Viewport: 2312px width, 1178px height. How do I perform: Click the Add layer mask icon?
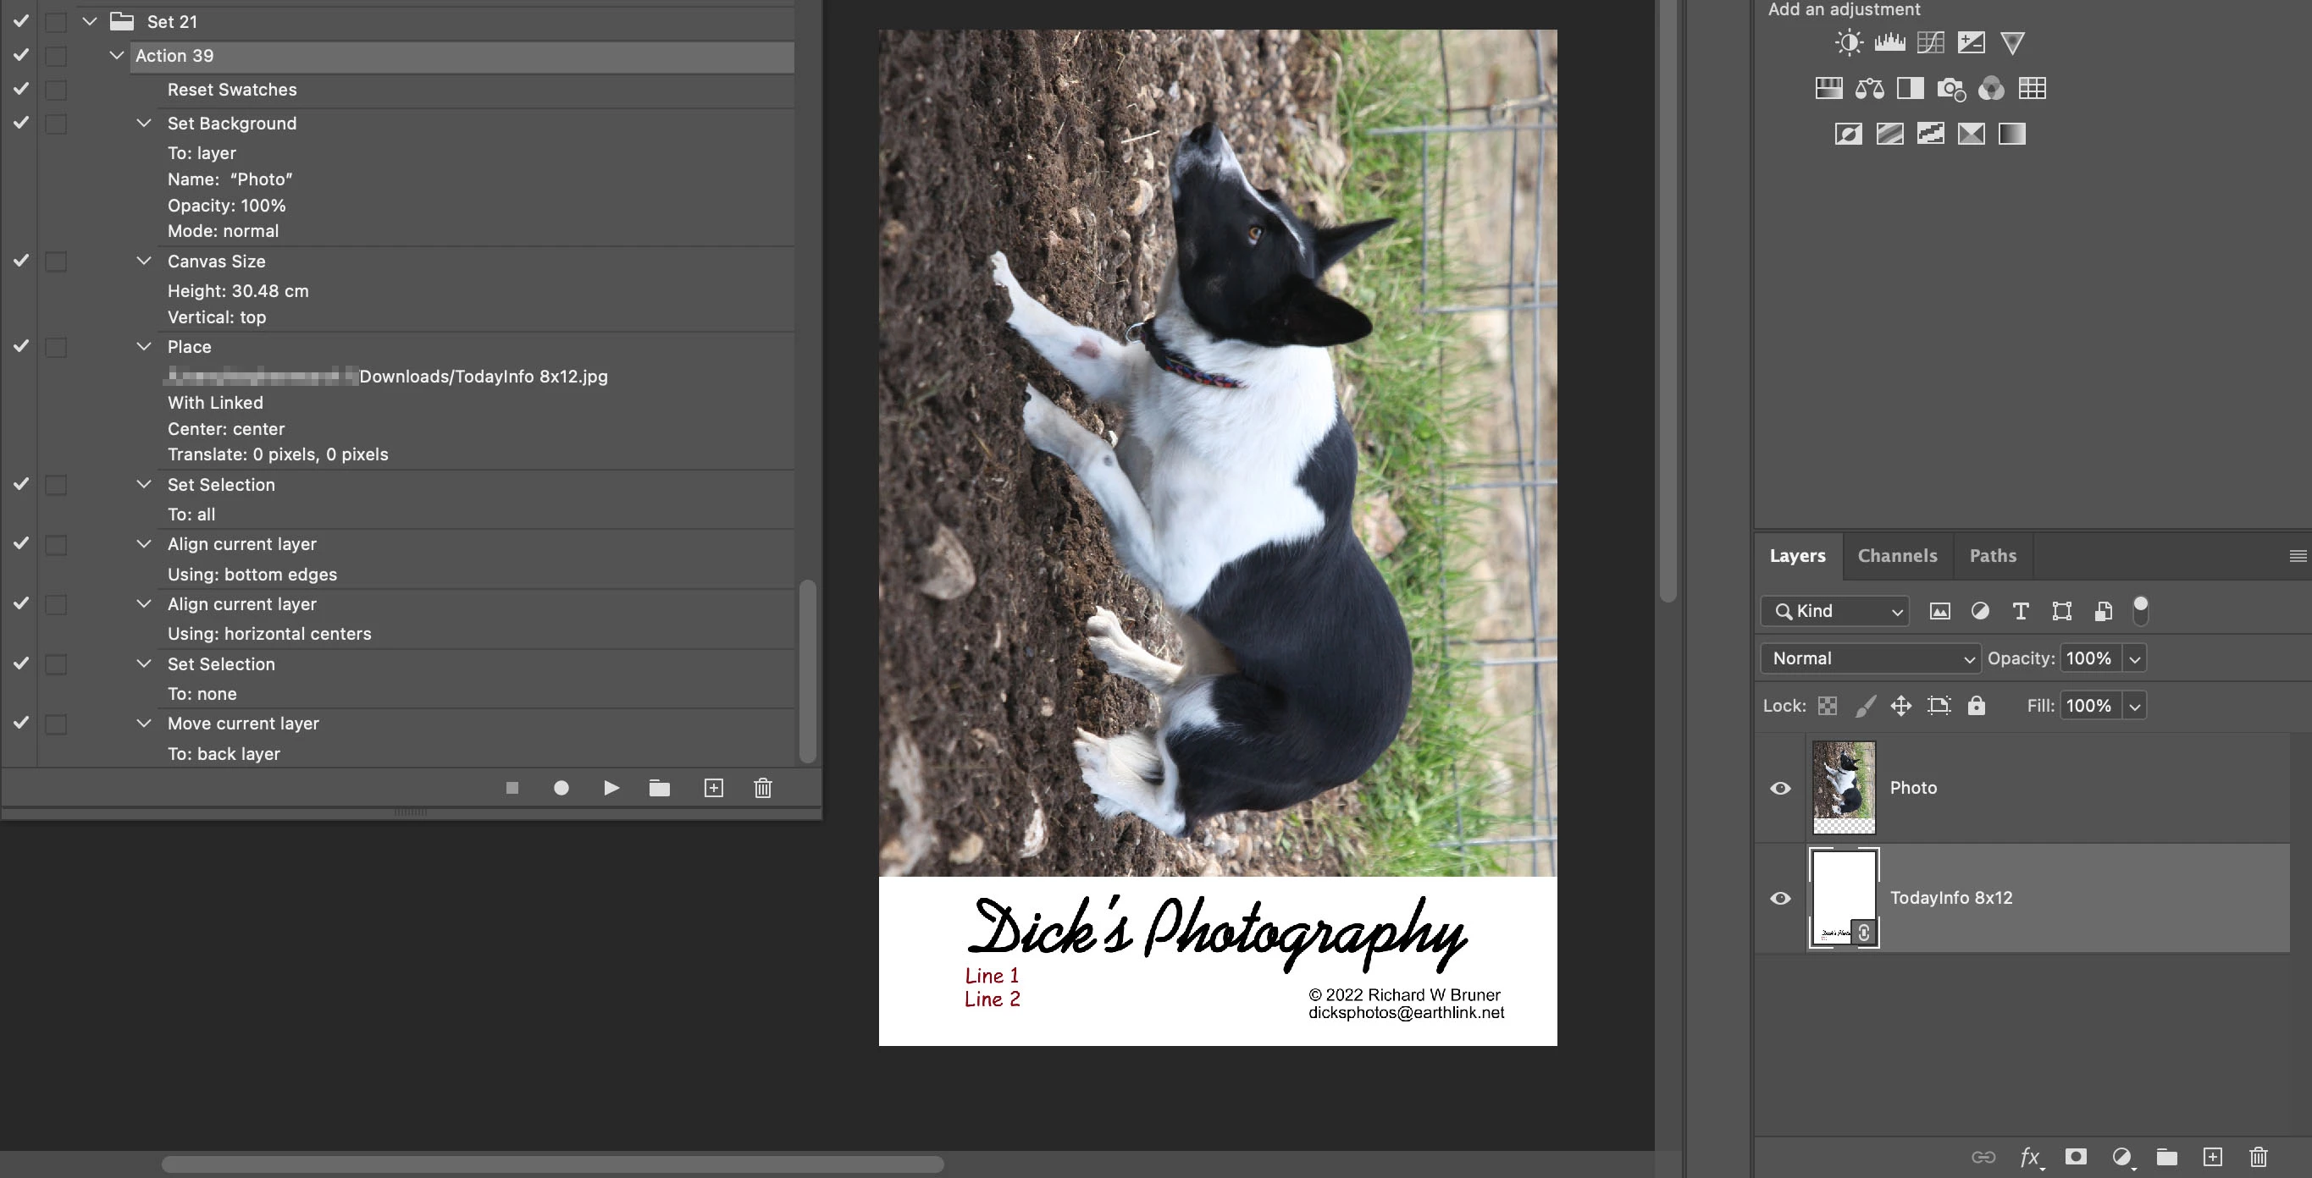coord(2075,1157)
